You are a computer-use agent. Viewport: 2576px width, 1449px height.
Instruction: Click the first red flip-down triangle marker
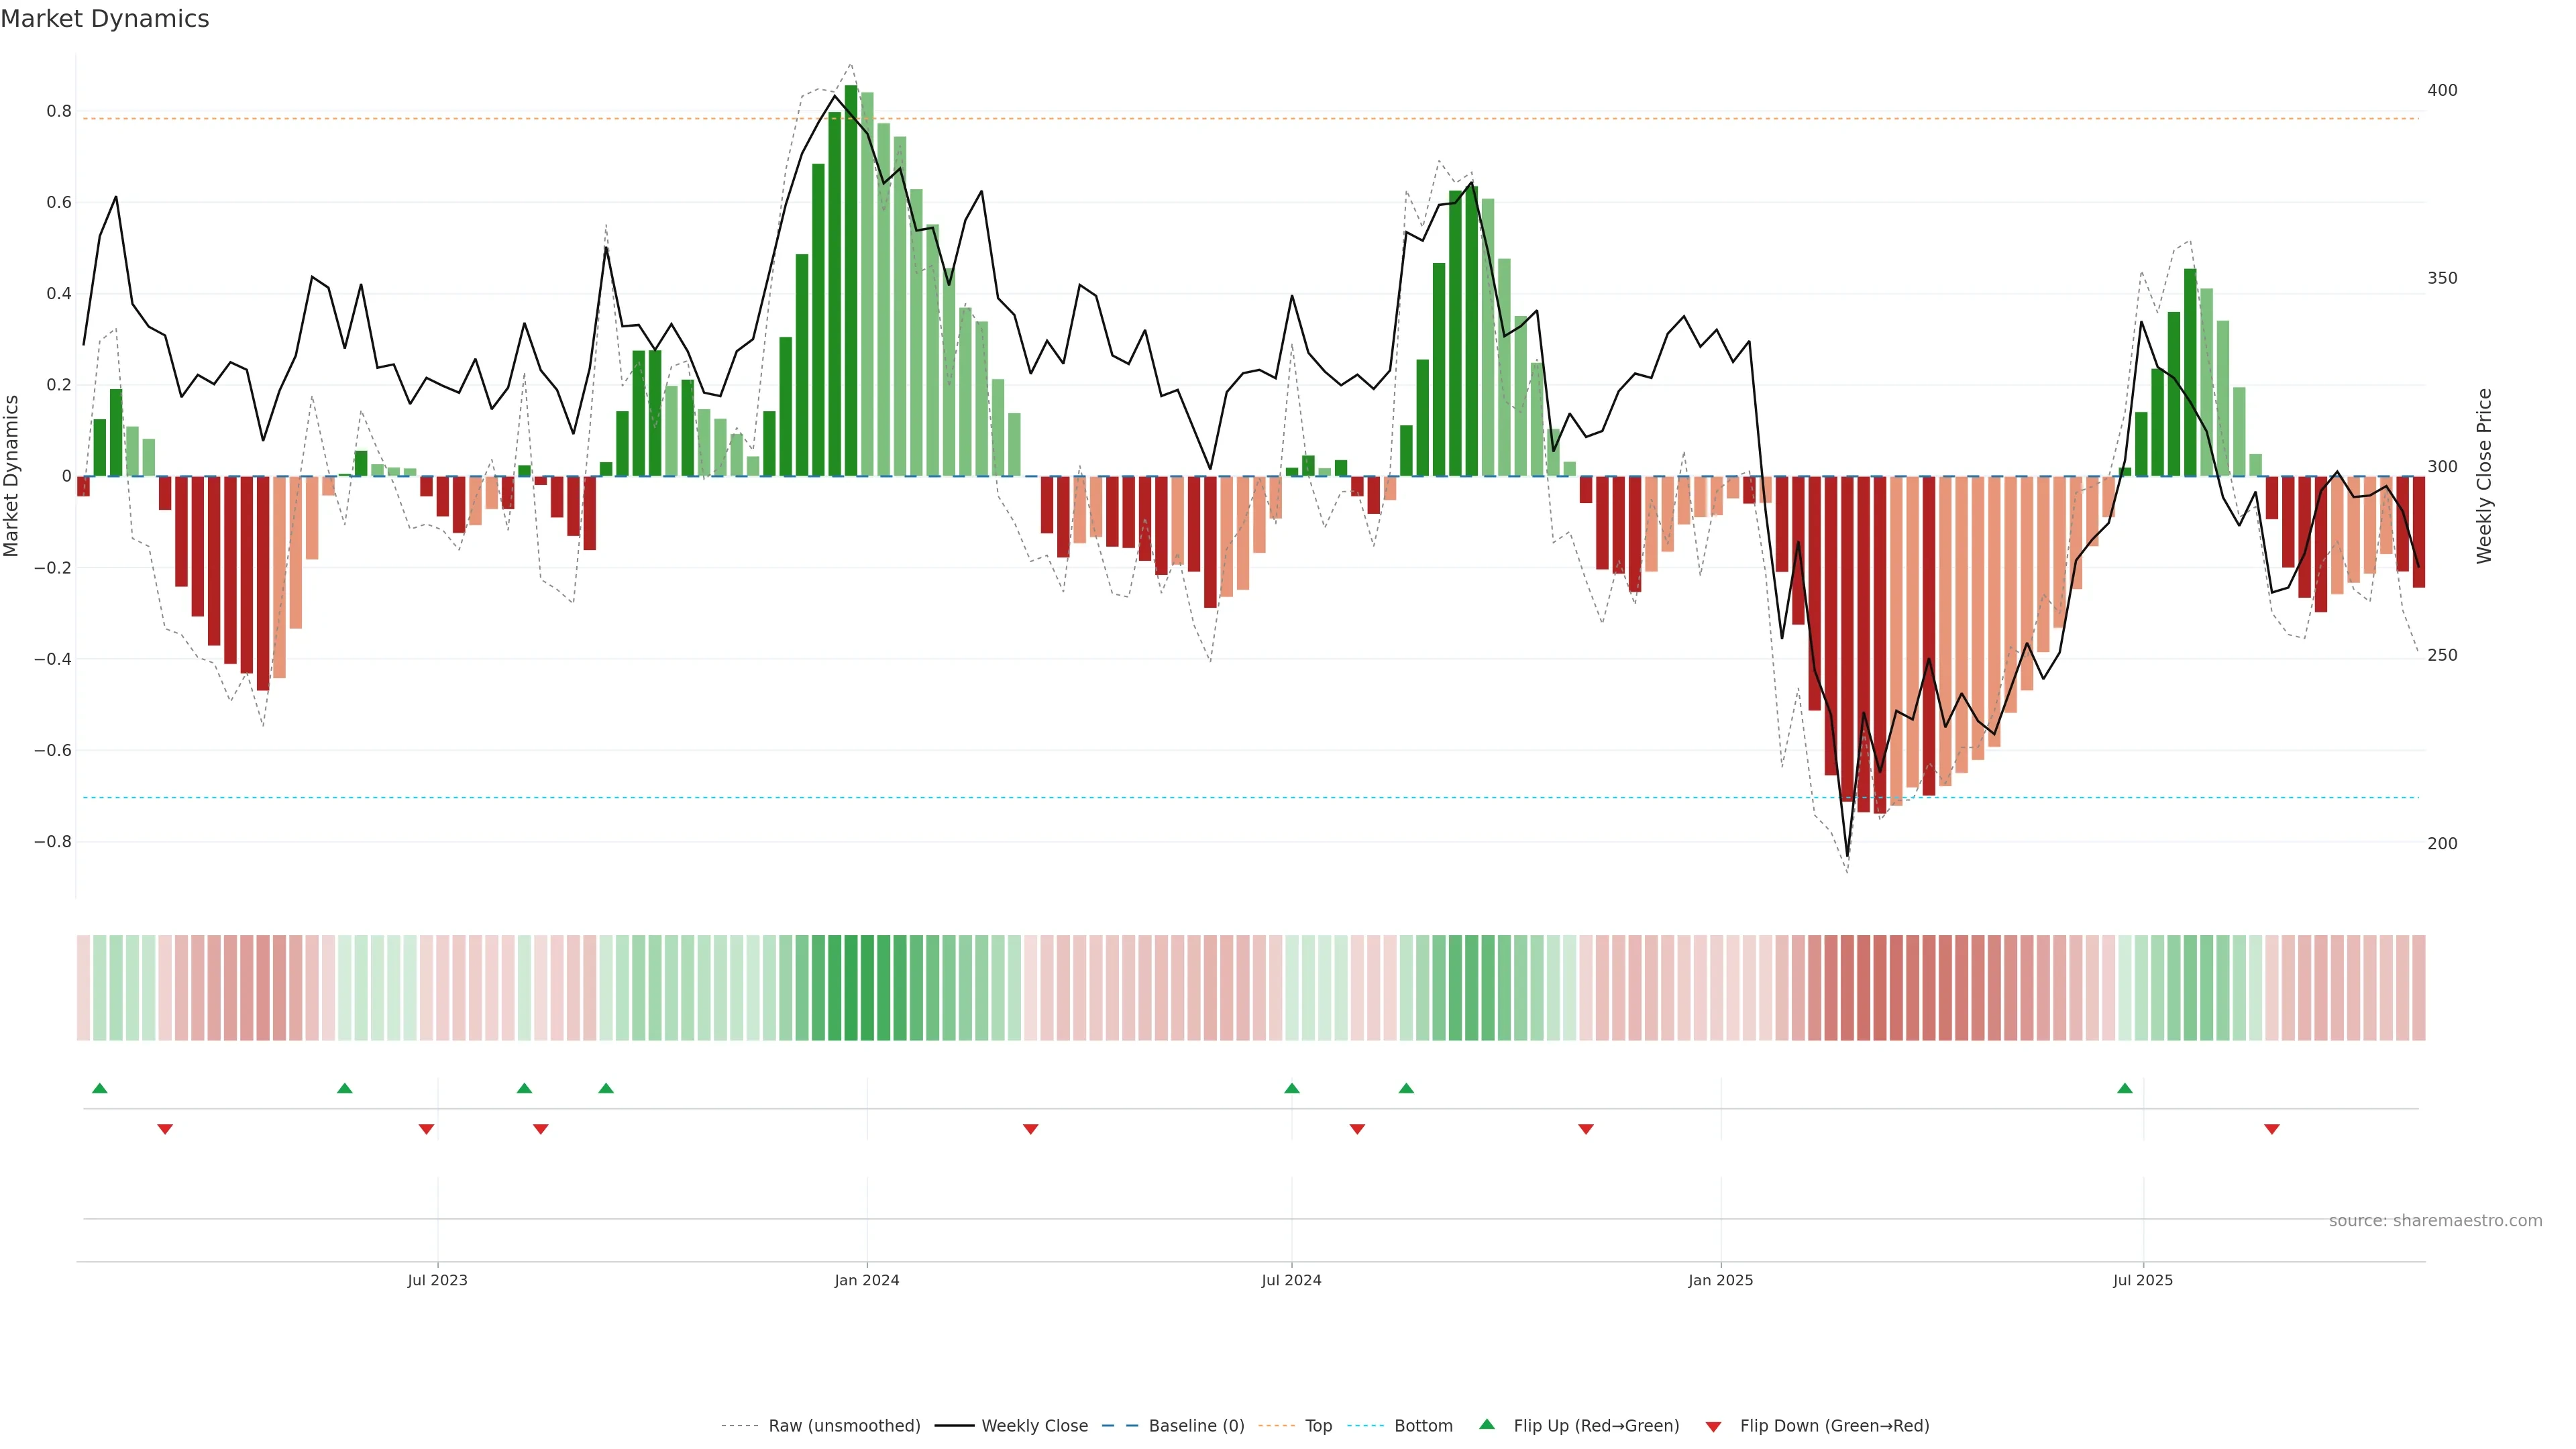click(165, 1129)
